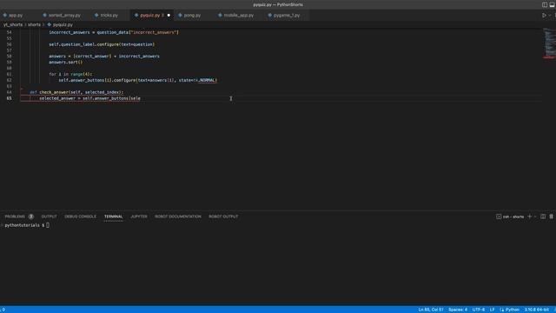This screenshot has height=313, width=556.
Task: Kill the terminal with trash icon
Action: 551,216
